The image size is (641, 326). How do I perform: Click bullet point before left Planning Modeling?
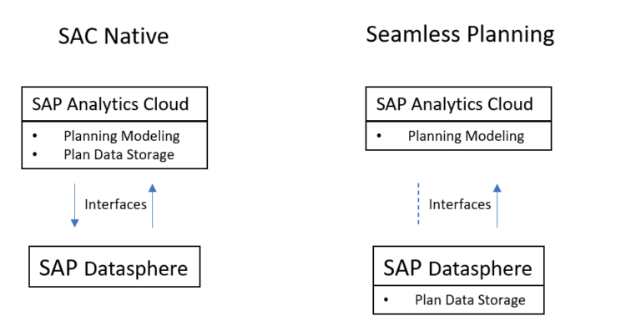point(34,136)
